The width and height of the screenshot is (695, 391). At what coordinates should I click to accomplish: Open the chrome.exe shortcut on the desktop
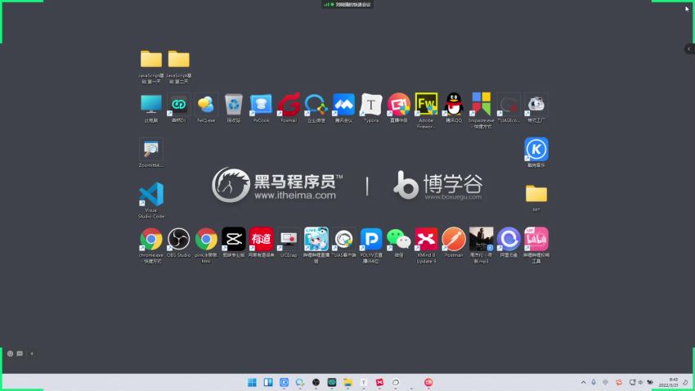151,240
